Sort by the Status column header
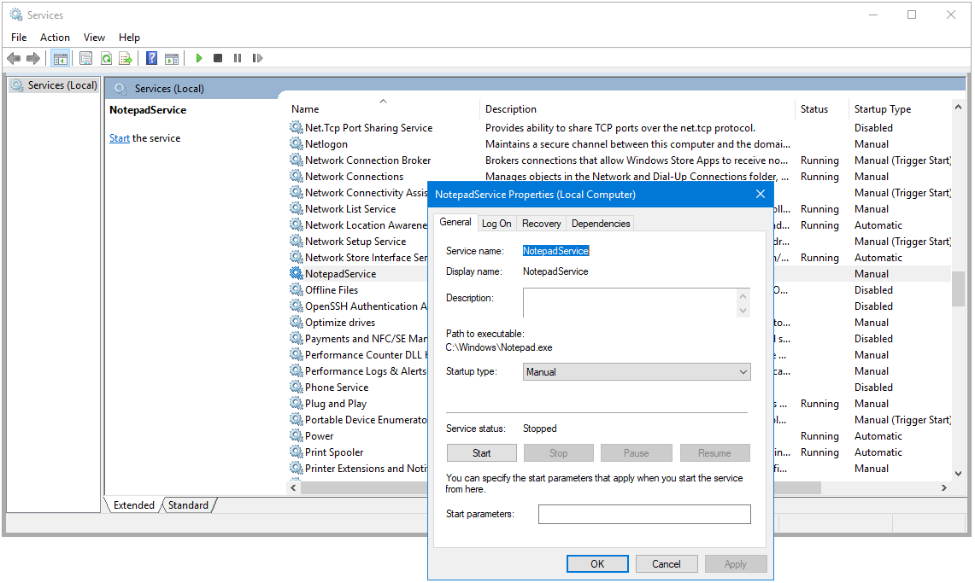Image resolution: width=975 pixels, height=583 pixels. (821, 108)
